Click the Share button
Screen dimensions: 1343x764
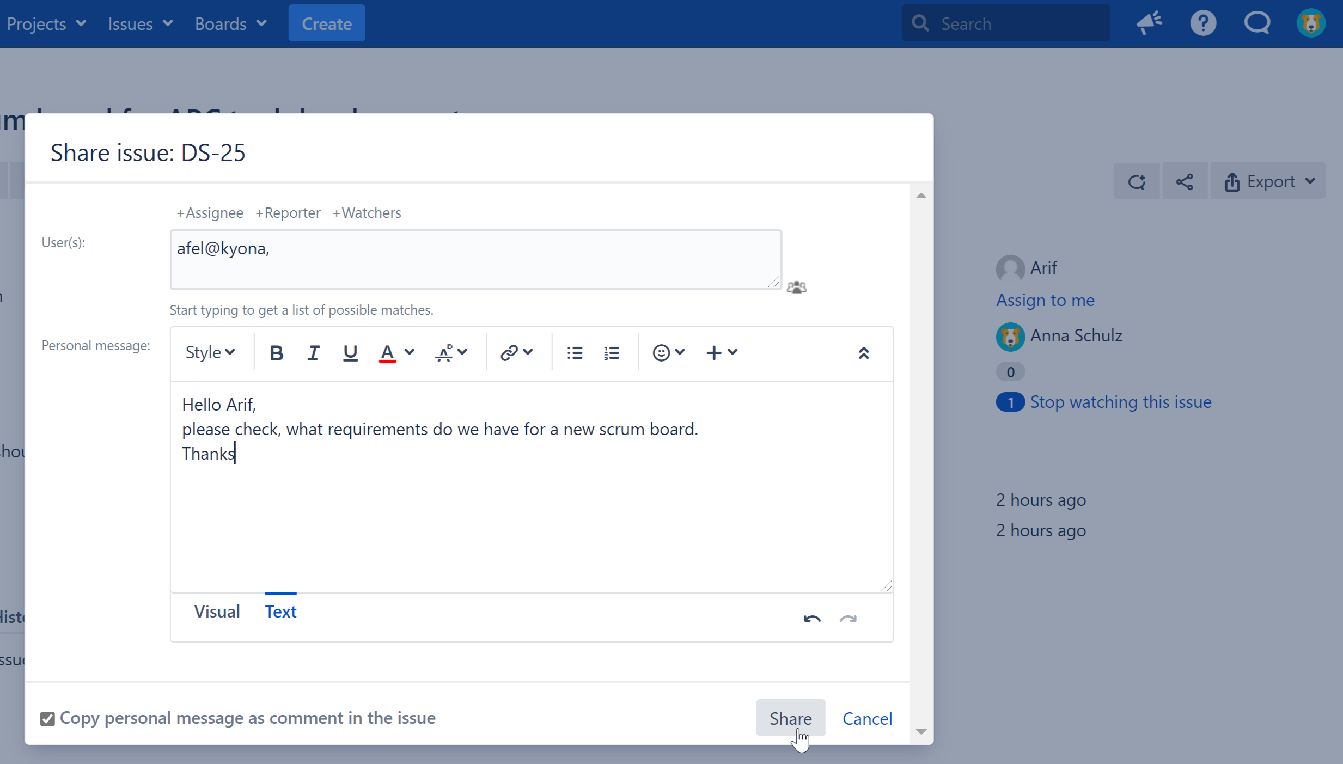(790, 718)
